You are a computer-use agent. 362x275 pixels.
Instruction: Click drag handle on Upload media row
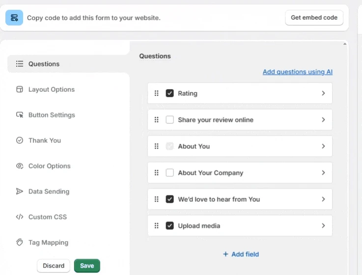pyautogui.click(x=157, y=225)
